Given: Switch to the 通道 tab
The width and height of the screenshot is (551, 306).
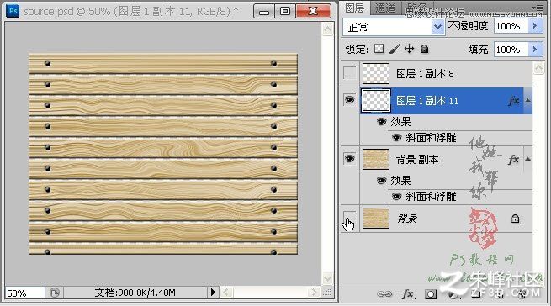Looking at the screenshot, I should click(385, 8).
